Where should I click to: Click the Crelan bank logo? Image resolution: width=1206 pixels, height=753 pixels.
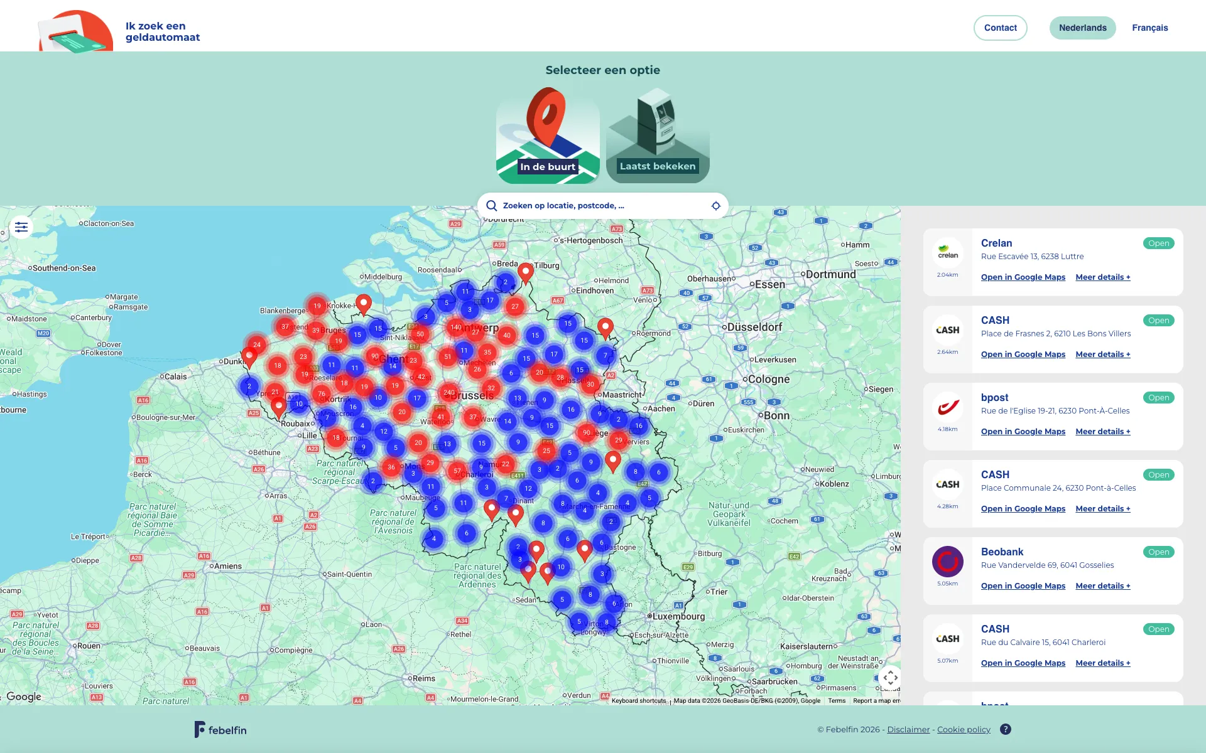click(x=948, y=252)
